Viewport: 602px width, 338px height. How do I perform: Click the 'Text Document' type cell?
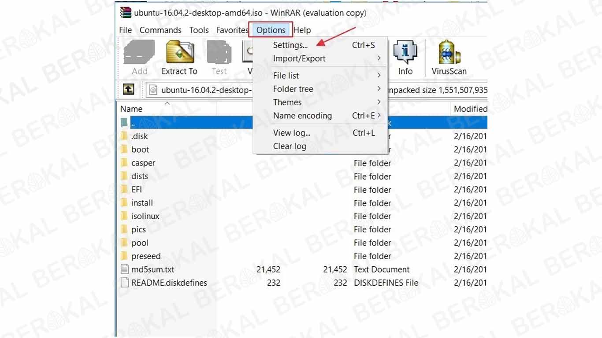click(x=382, y=269)
